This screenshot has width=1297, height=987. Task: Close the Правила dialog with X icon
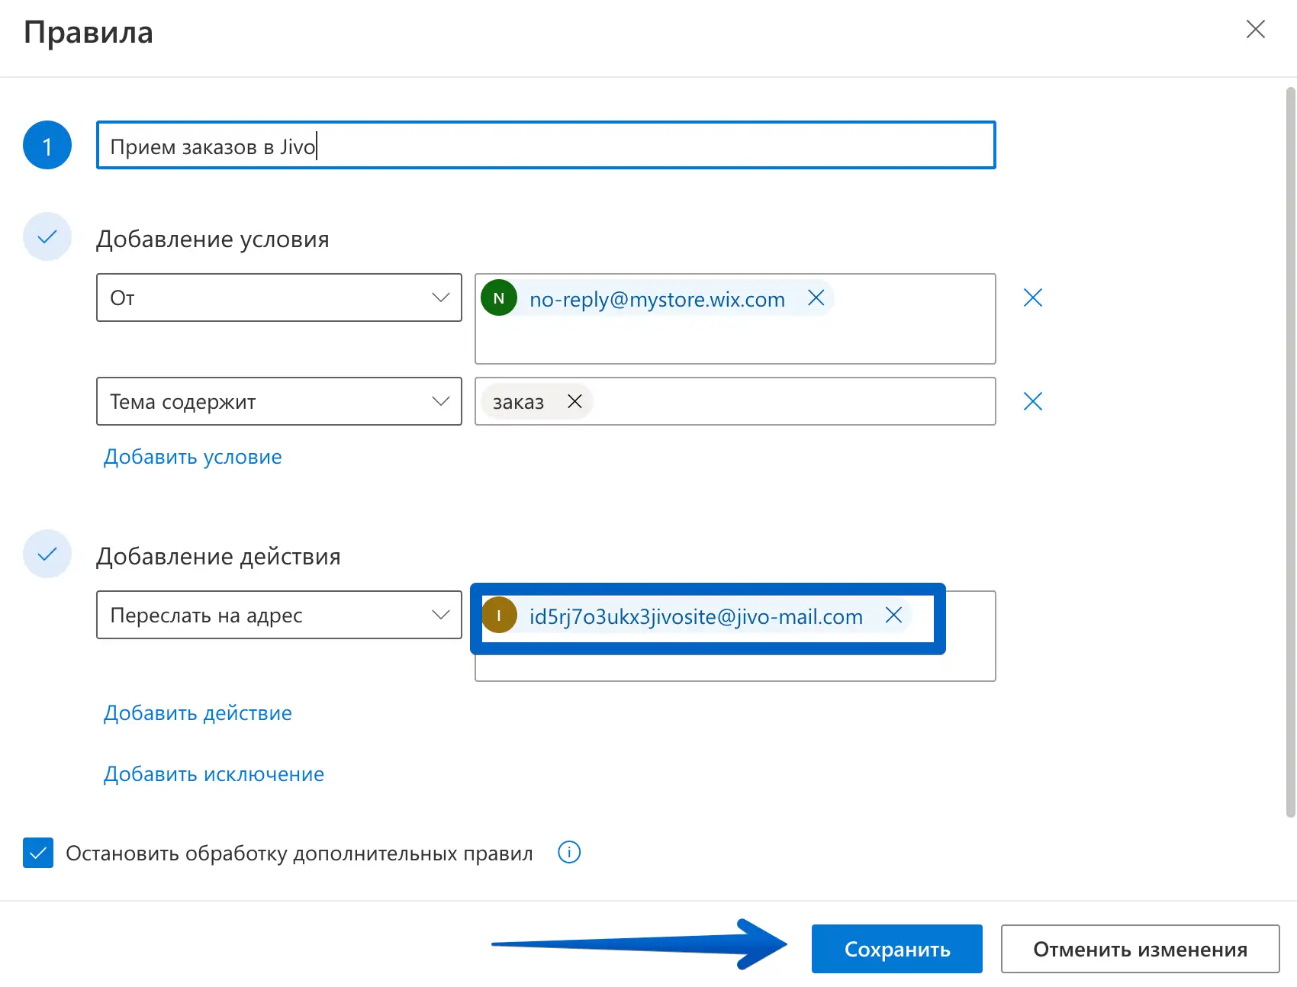(1255, 30)
